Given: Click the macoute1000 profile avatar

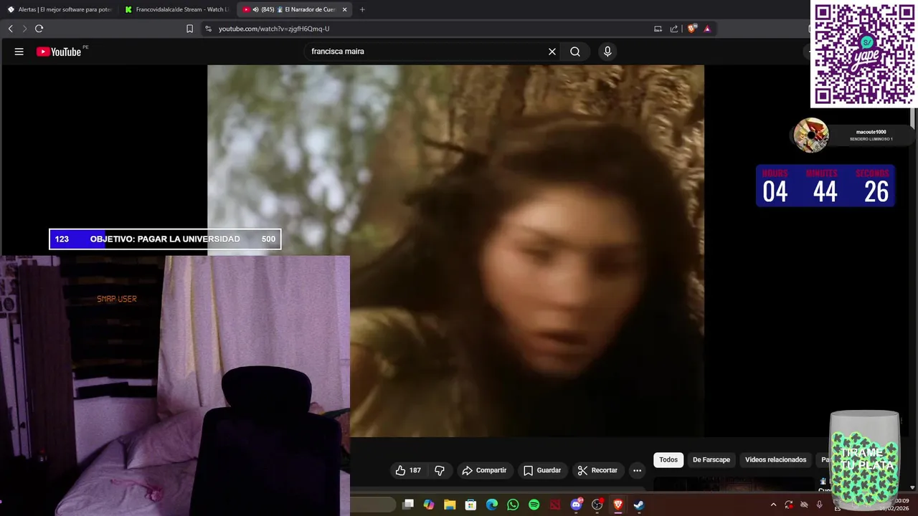Looking at the screenshot, I should pos(811,135).
